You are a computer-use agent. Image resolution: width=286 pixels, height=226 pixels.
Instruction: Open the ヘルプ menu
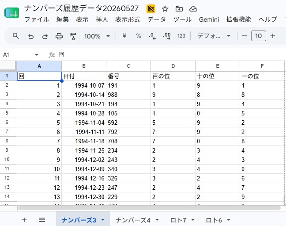(268, 19)
